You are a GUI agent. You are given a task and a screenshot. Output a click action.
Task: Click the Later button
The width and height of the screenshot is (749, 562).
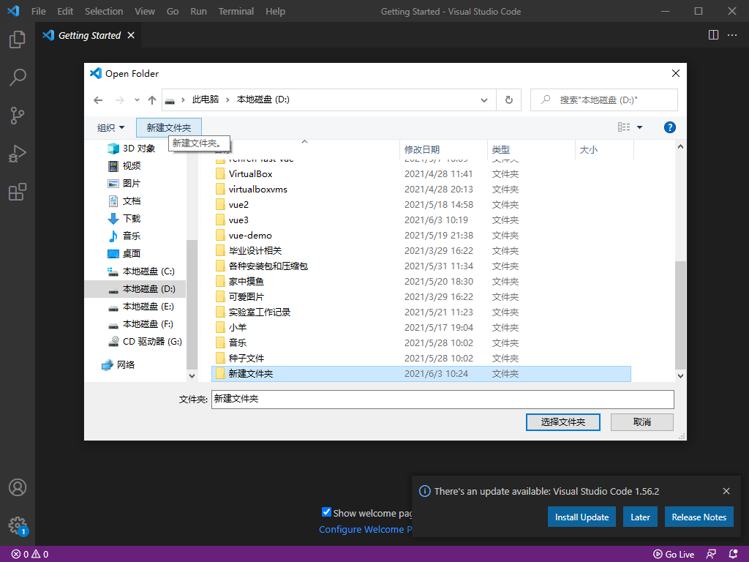pos(640,517)
